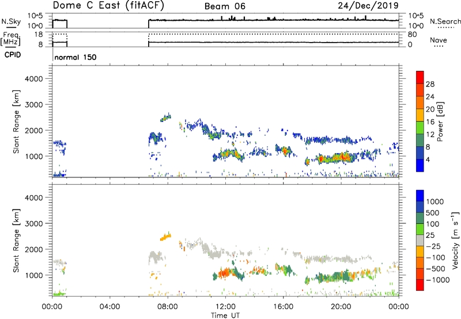Image resolution: width=461 pixels, height=319 pixels.
Task: Click the "2000" tick on the power panel
Action: (33, 130)
